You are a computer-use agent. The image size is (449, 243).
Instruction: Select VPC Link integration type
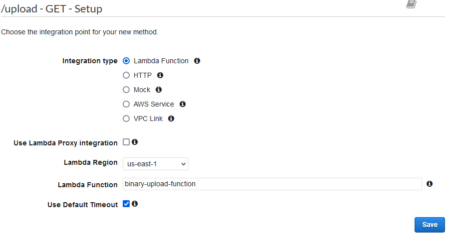click(x=126, y=119)
